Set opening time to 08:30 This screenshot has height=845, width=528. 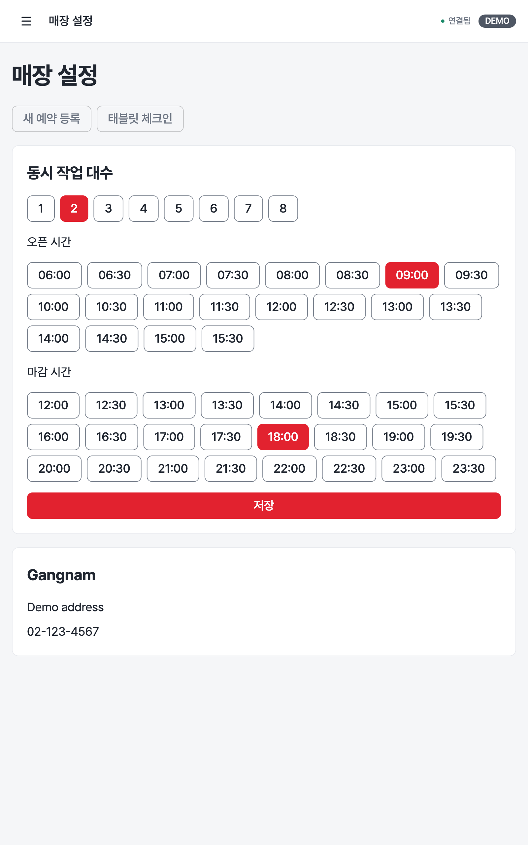pos(352,275)
